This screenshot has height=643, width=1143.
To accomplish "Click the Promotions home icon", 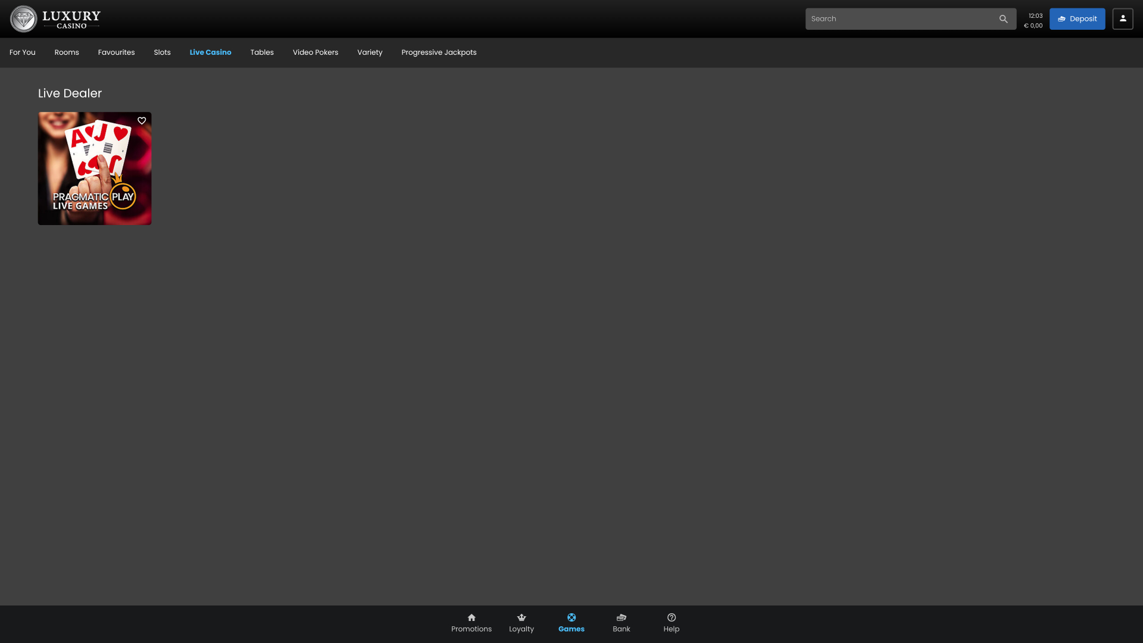I will click(471, 617).
